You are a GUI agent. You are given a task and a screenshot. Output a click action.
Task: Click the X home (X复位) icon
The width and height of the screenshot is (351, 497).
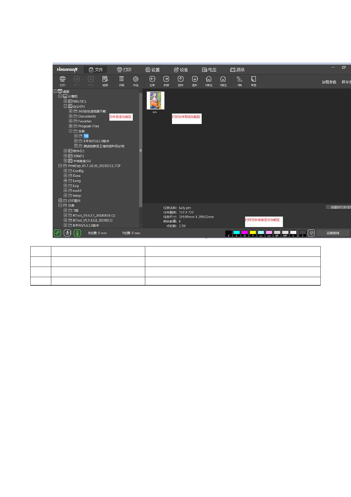pyautogui.click(x=209, y=79)
